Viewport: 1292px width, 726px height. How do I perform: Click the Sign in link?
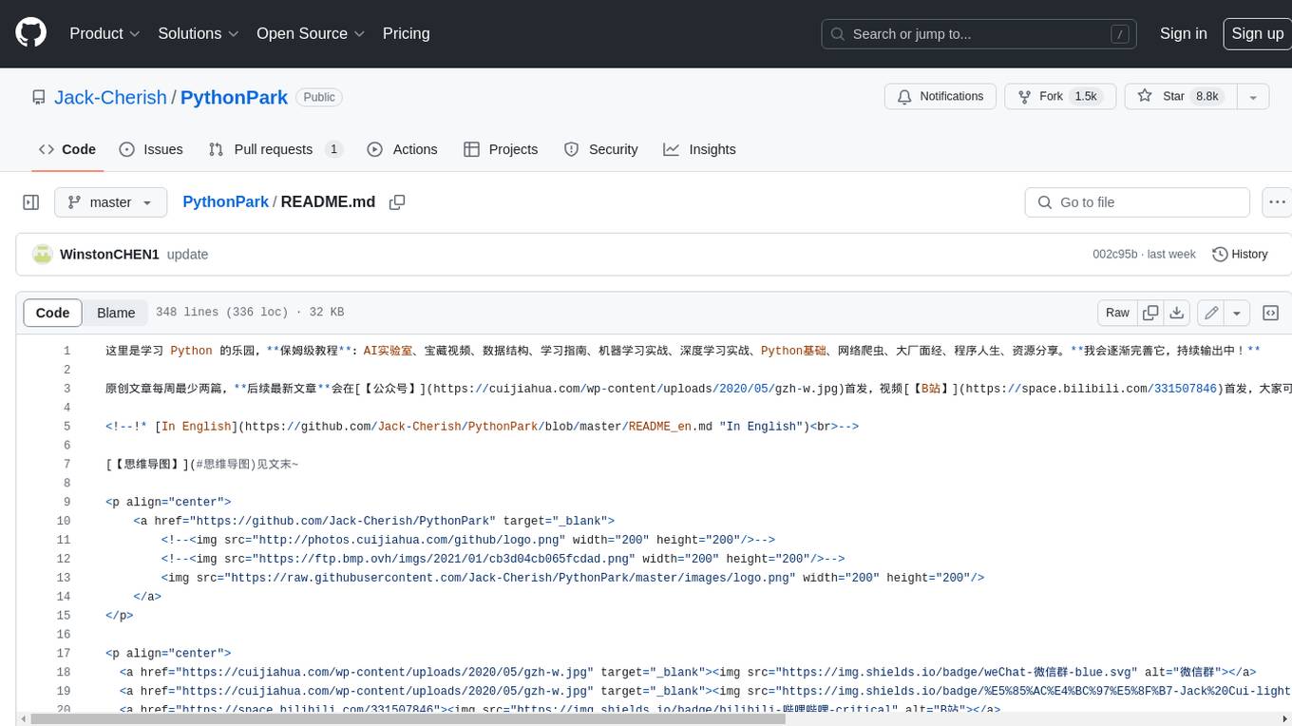coord(1183,33)
